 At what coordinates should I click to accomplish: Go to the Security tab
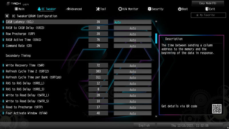point(156,9)
